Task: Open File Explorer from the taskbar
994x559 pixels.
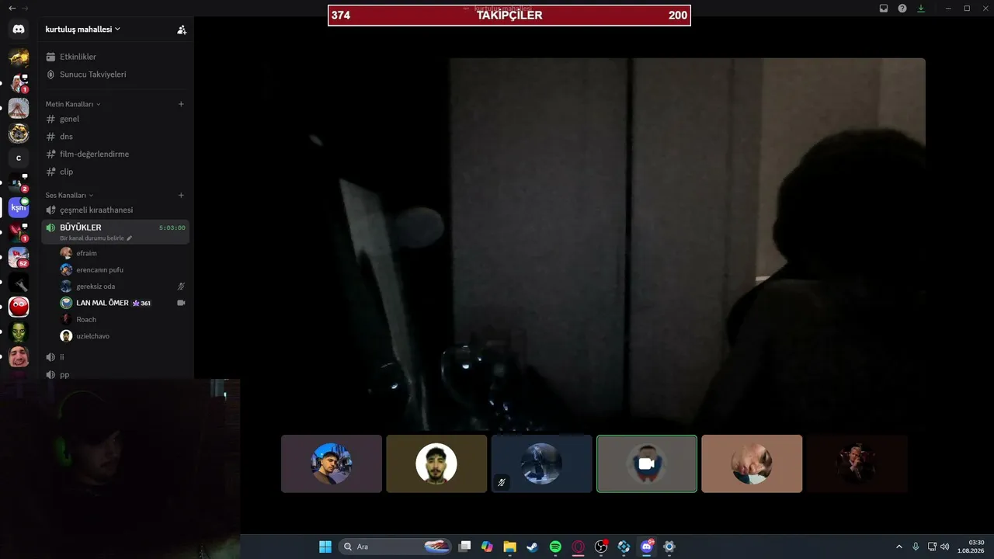Action: (x=509, y=547)
